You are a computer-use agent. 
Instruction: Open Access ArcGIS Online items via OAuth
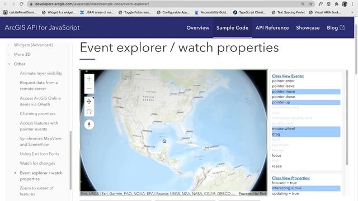pyautogui.click(x=40, y=101)
